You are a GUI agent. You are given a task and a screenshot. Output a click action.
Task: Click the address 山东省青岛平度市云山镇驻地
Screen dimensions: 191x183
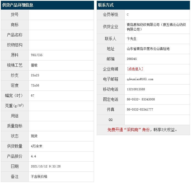[148, 49]
